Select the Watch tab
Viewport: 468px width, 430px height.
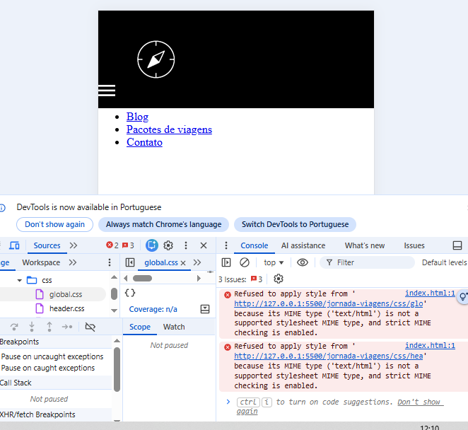[174, 327]
